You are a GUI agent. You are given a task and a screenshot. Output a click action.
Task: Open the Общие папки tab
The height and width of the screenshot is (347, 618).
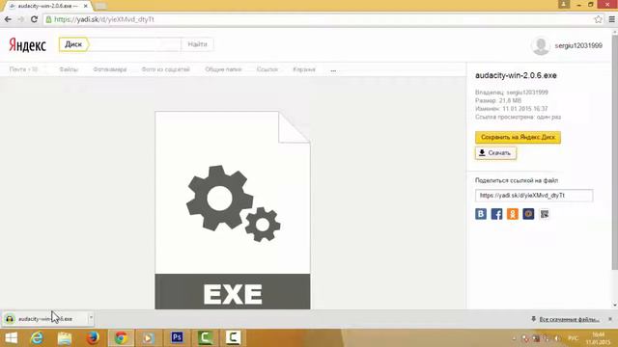point(223,69)
